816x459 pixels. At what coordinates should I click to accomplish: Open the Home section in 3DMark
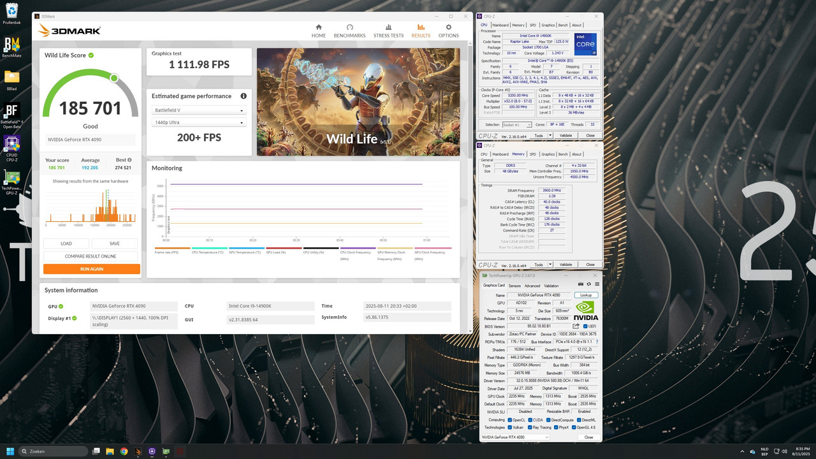pyautogui.click(x=319, y=31)
